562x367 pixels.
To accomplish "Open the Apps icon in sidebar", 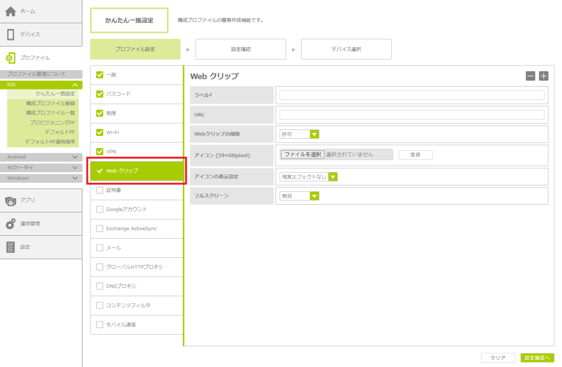I will click(11, 201).
